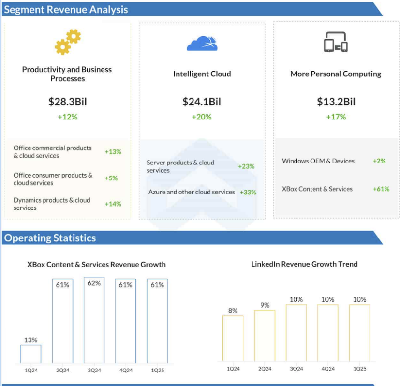Screen dimensions: 400x386
Task: Click the +12% segment growth value
Action: pos(68,117)
